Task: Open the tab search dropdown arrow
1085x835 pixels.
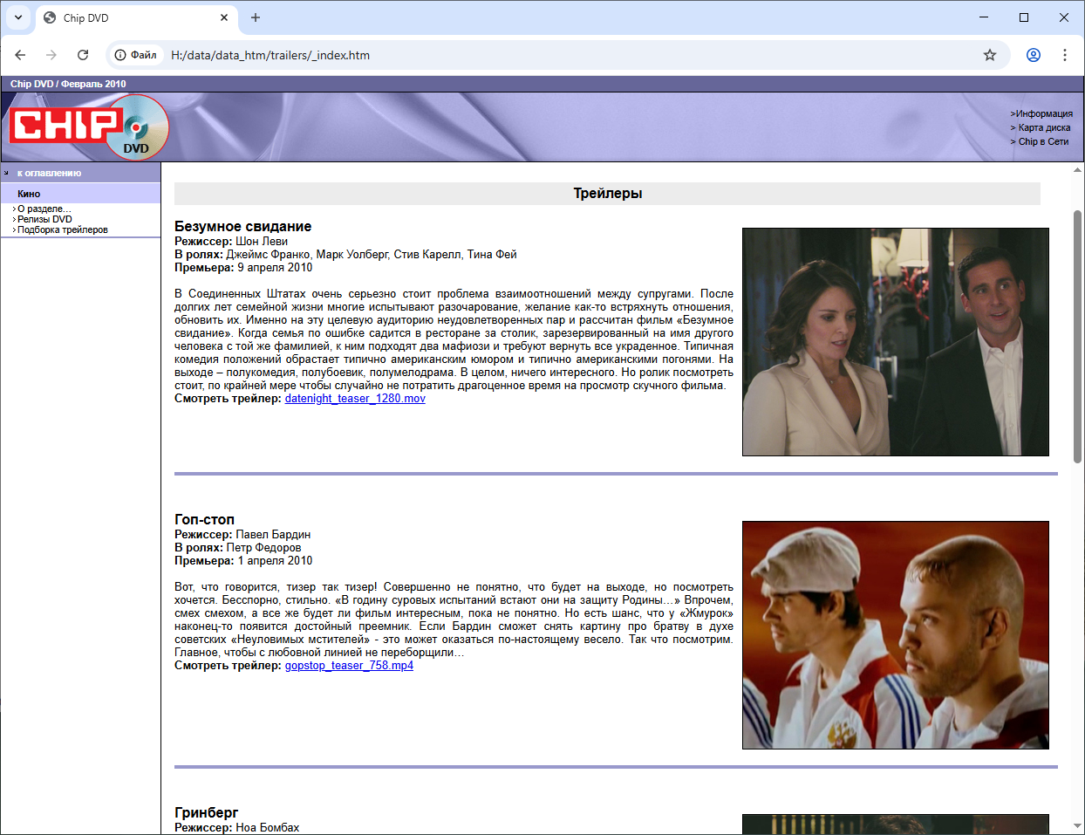Action: point(18,17)
